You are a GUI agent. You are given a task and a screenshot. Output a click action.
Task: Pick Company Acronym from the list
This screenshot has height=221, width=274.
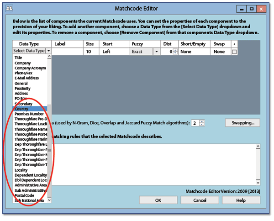click(x=29, y=68)
